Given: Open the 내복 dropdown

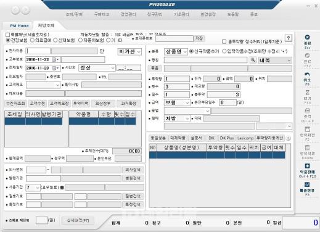Looking at the screenshot, I should point(275,60).
